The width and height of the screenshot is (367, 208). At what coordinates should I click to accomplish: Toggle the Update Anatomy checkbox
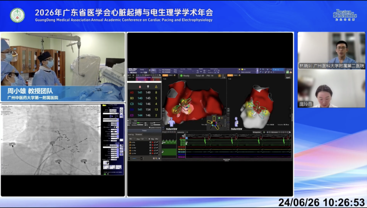150,127
